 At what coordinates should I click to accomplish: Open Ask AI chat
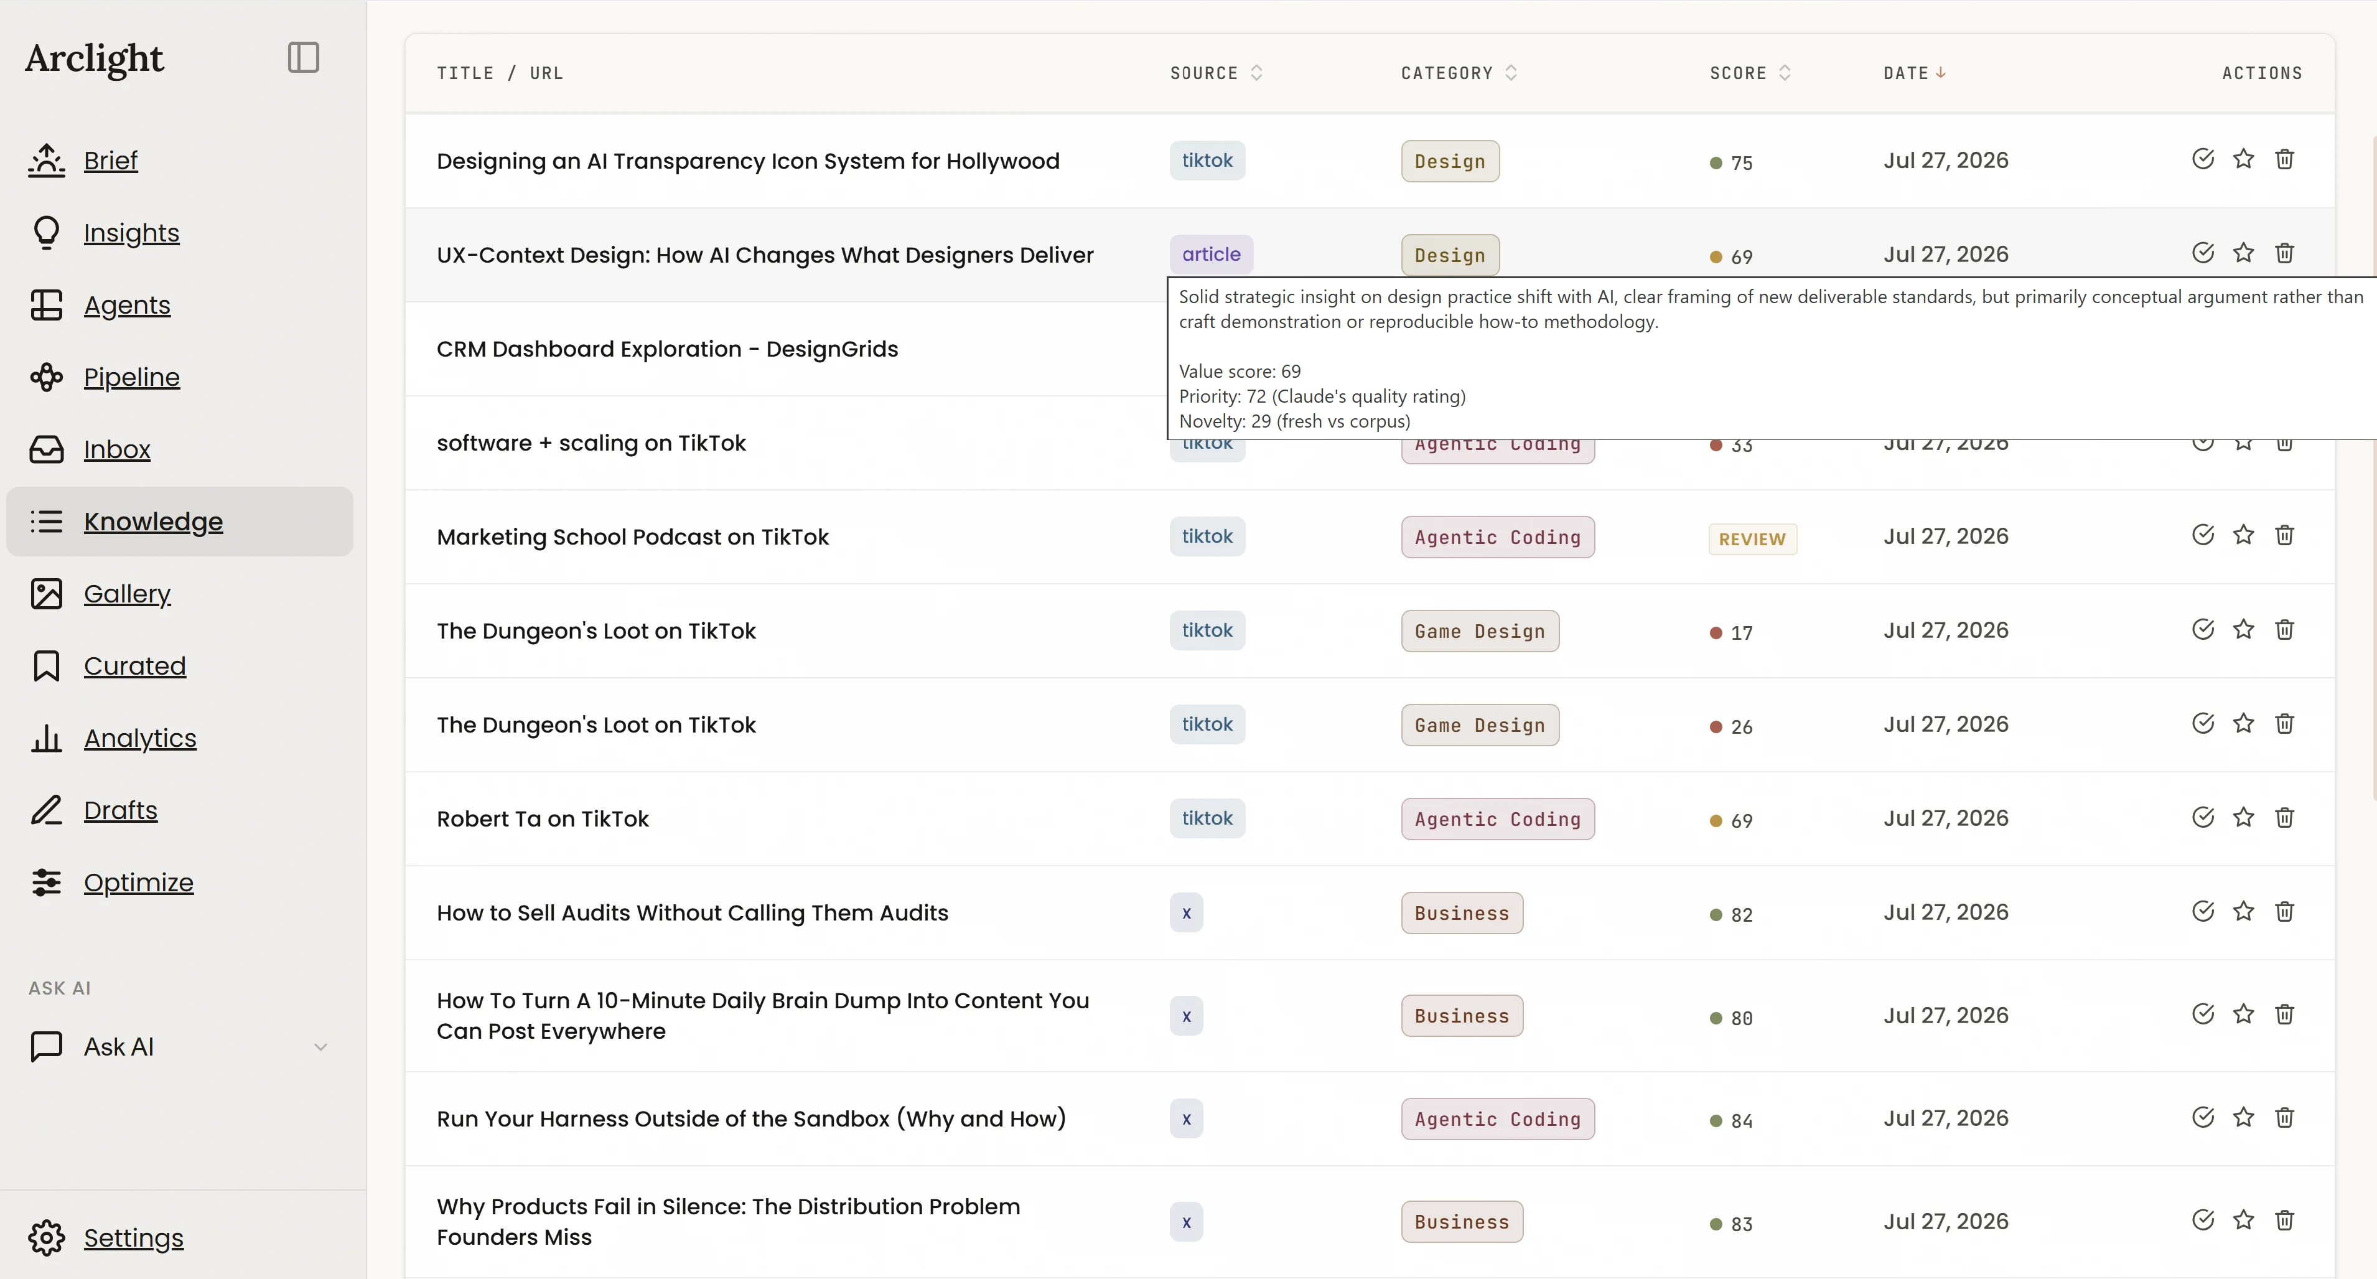point(118,1046)
